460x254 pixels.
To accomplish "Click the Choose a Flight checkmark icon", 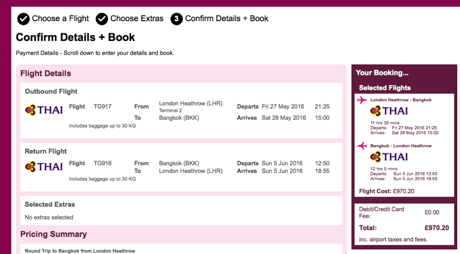I will 23,19.
